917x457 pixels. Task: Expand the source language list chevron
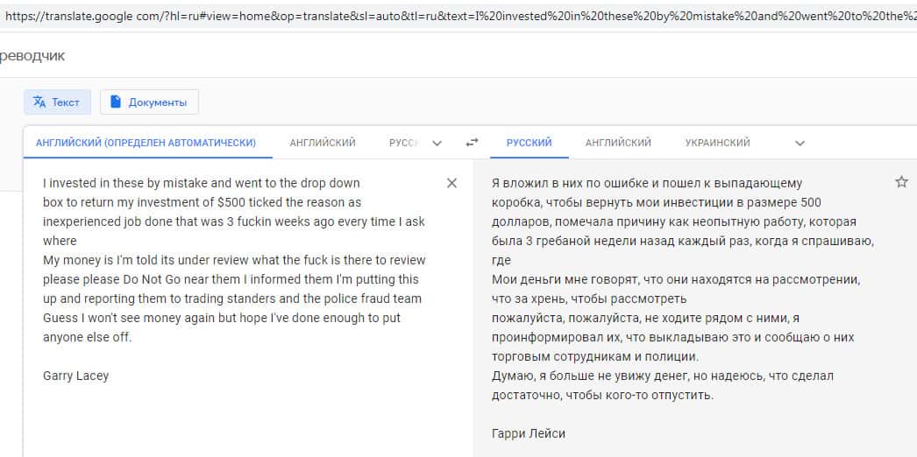point(437,143)
